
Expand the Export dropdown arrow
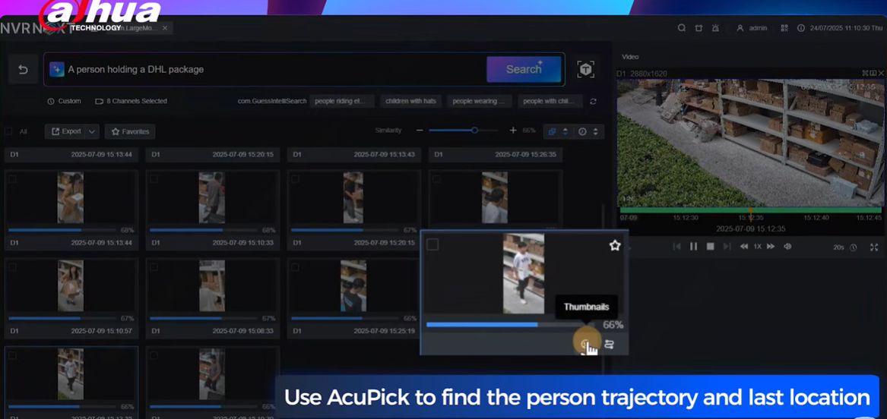pyautogui.click(x=93, y=131)
